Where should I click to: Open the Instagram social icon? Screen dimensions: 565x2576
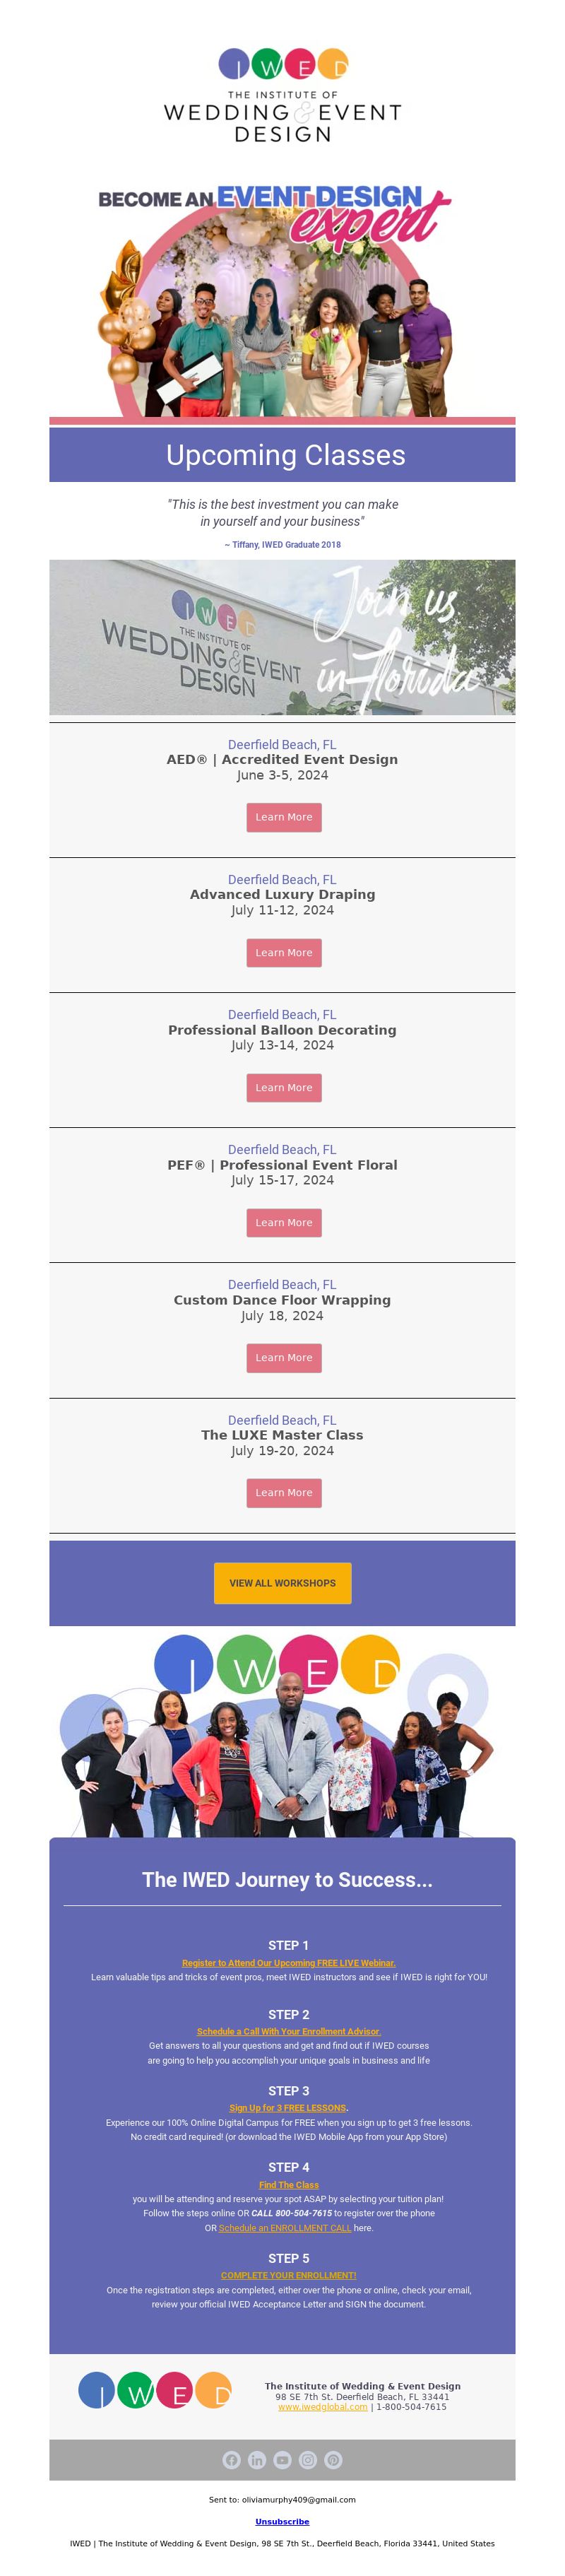coord(308,2459)
